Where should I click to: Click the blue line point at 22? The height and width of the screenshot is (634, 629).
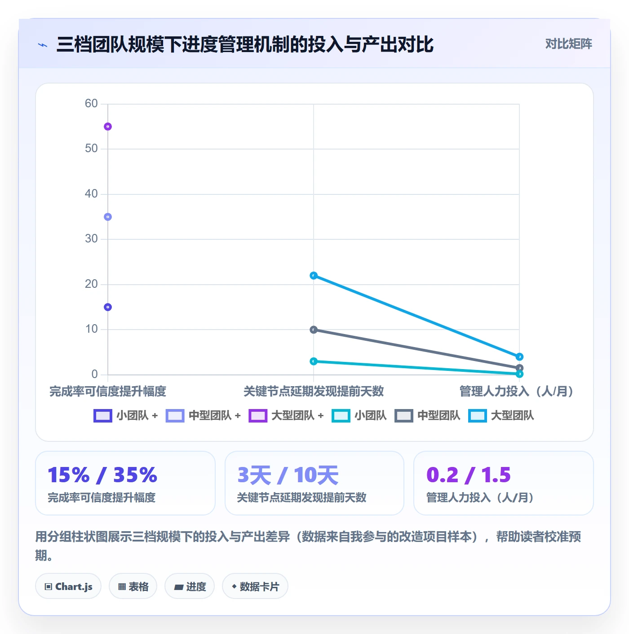coord(314,276)
